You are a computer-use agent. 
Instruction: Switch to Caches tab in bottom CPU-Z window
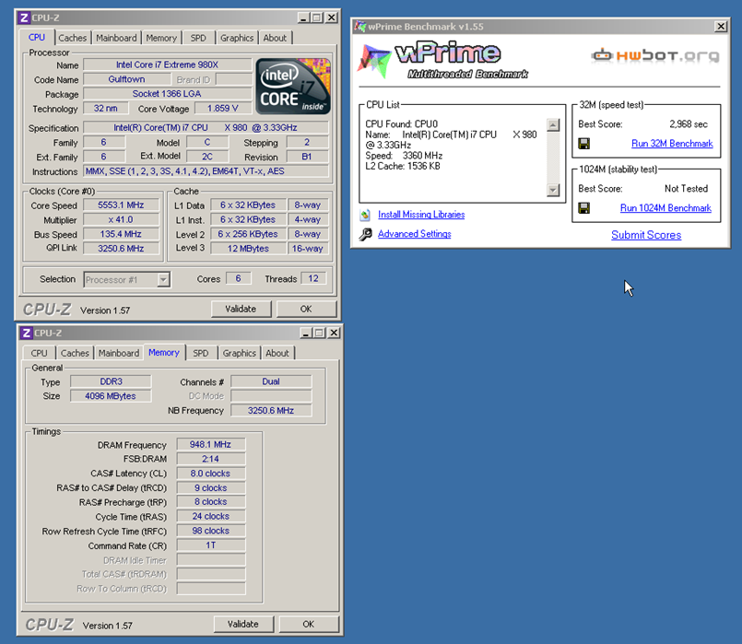pyautogui.click(x=75, y=353)
